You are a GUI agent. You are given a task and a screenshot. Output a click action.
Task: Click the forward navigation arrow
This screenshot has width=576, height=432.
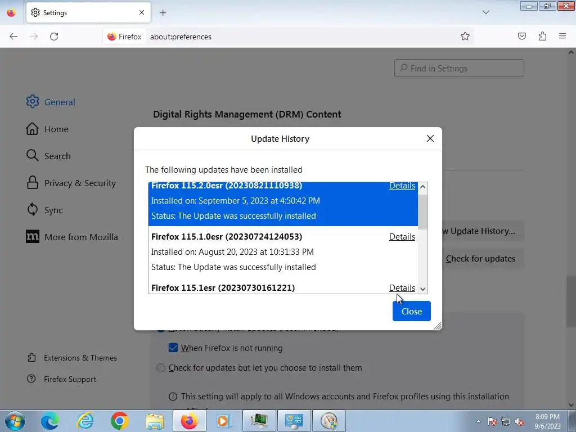coord(34,37)
